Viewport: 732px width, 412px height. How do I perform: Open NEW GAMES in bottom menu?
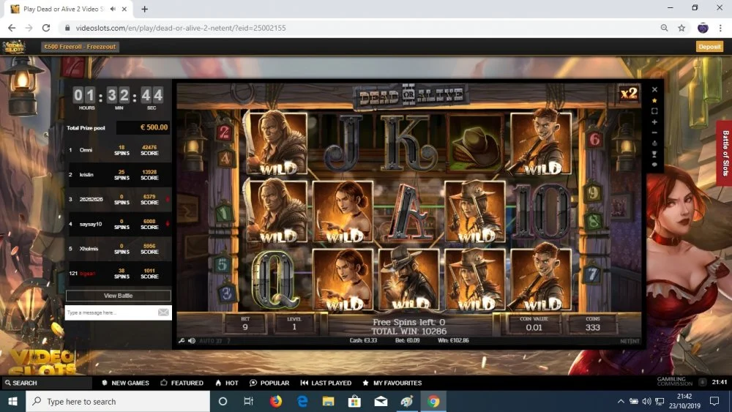pos(125,383)
